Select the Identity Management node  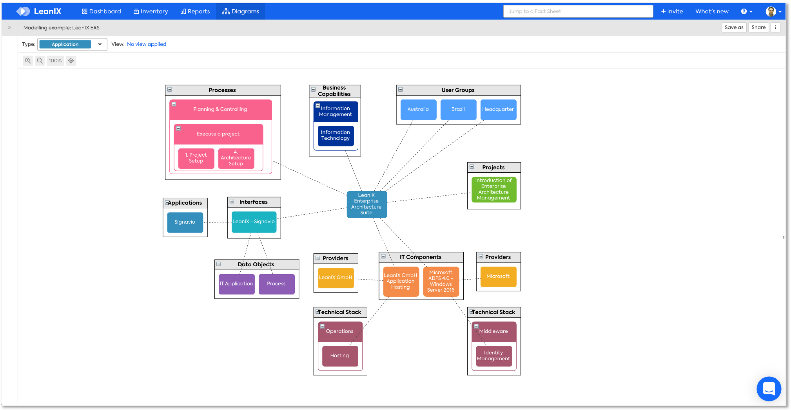[x=494, y=356]
